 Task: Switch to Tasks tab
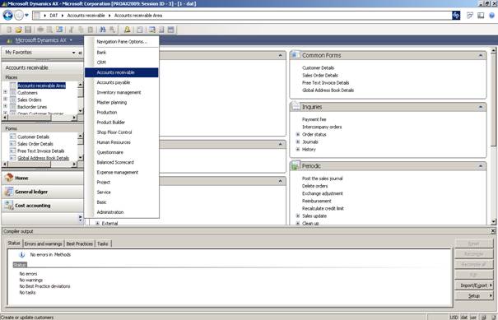pos(103,243)
